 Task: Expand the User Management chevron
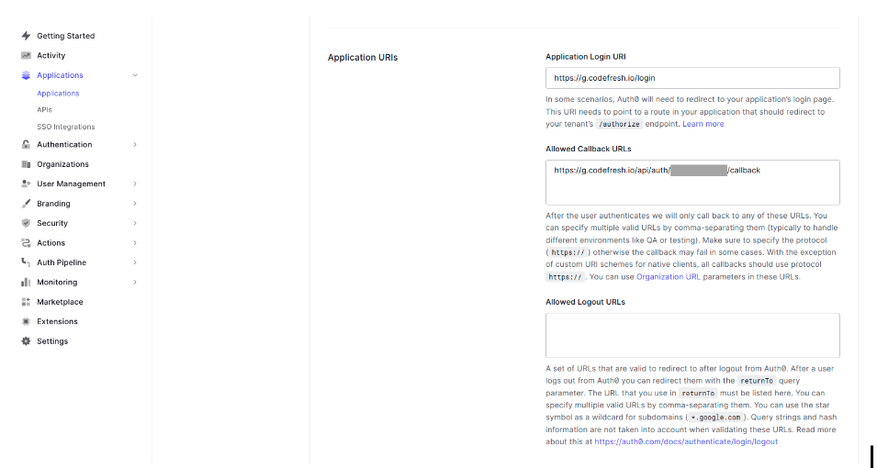coord(135,184)
